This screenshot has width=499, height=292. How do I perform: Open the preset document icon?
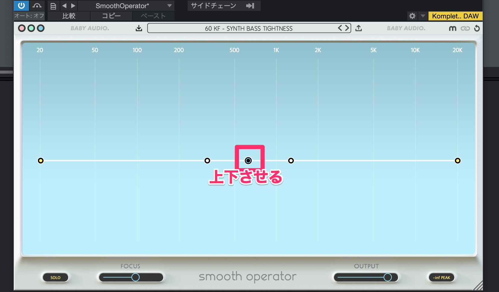(53, 6)
